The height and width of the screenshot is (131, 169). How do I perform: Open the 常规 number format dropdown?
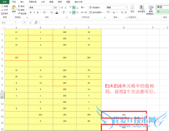(126, 7)
